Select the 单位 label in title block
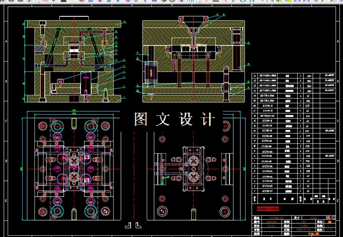This screenshot has height=237, width=343. coord(320,222)
